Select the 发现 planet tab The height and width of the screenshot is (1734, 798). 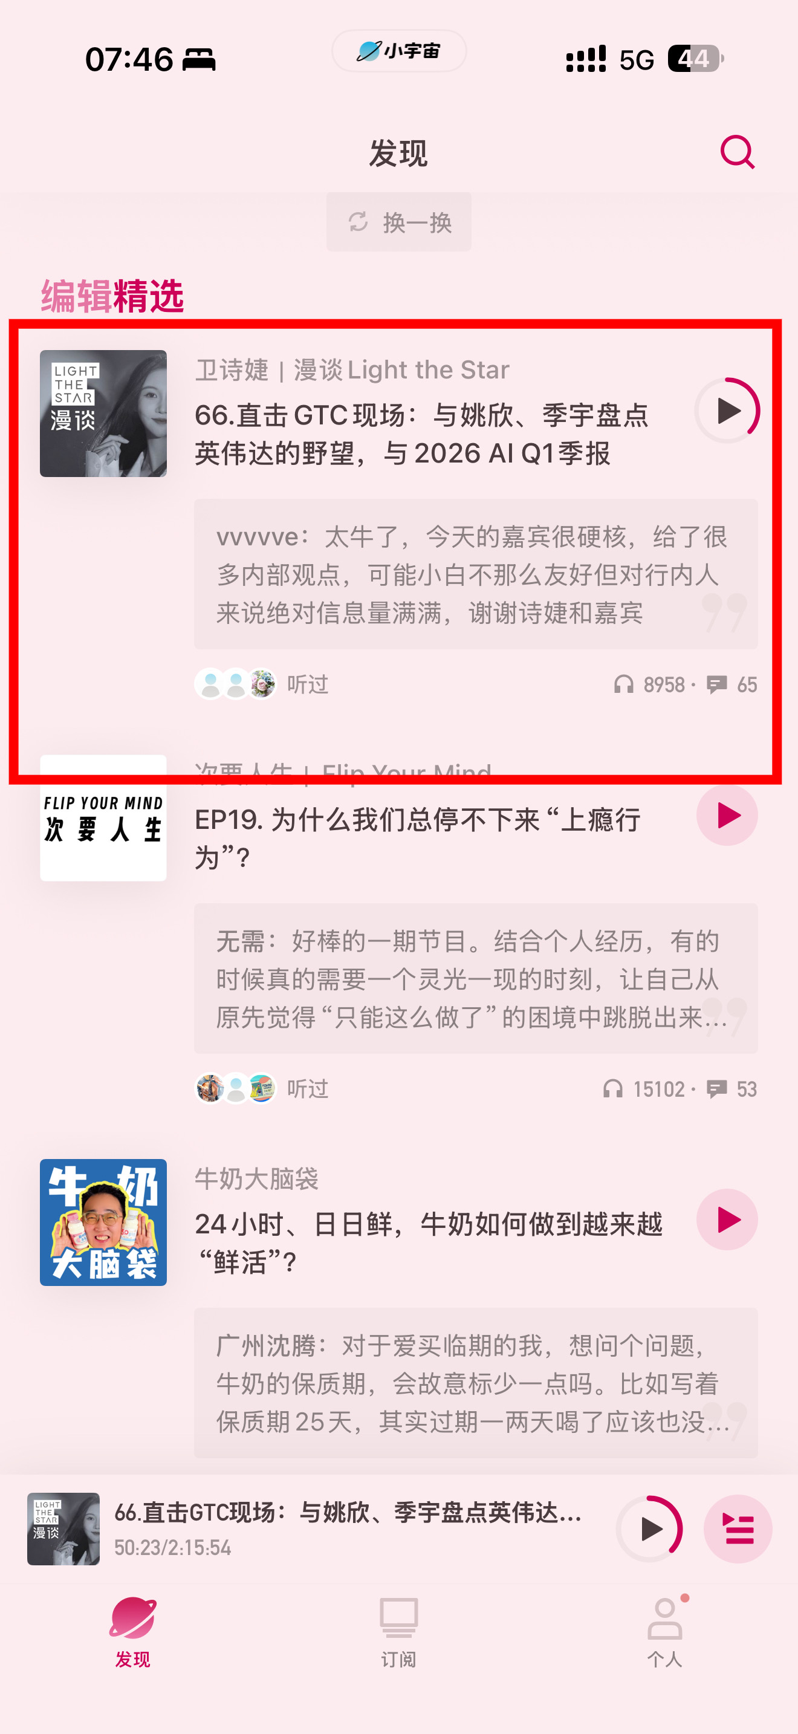(x=132, y=1632)
